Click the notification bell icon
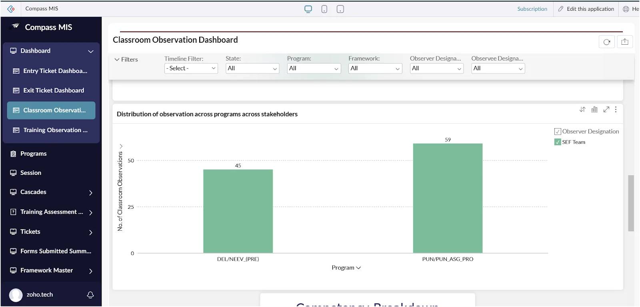 pyautogui.click(x=90, y=295)
